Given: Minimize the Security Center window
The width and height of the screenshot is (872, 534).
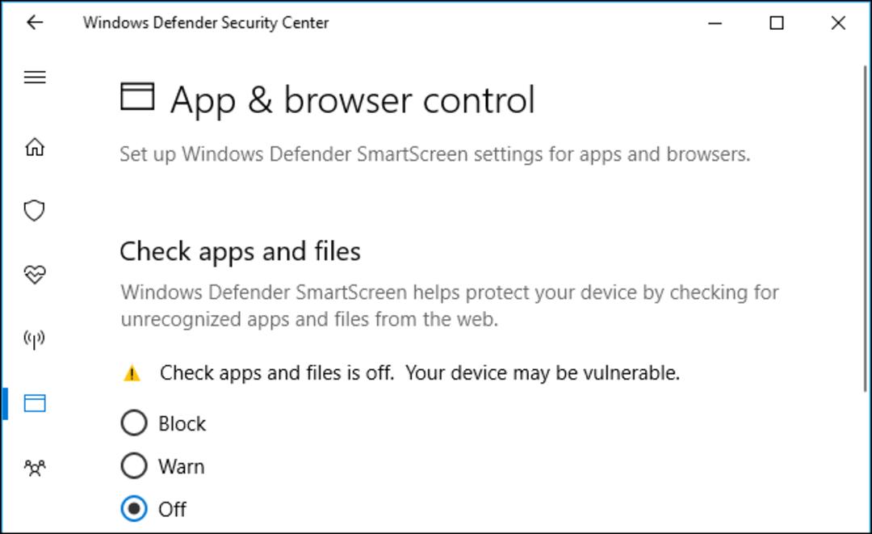Looking at the screenshot, I should (715, 23).
